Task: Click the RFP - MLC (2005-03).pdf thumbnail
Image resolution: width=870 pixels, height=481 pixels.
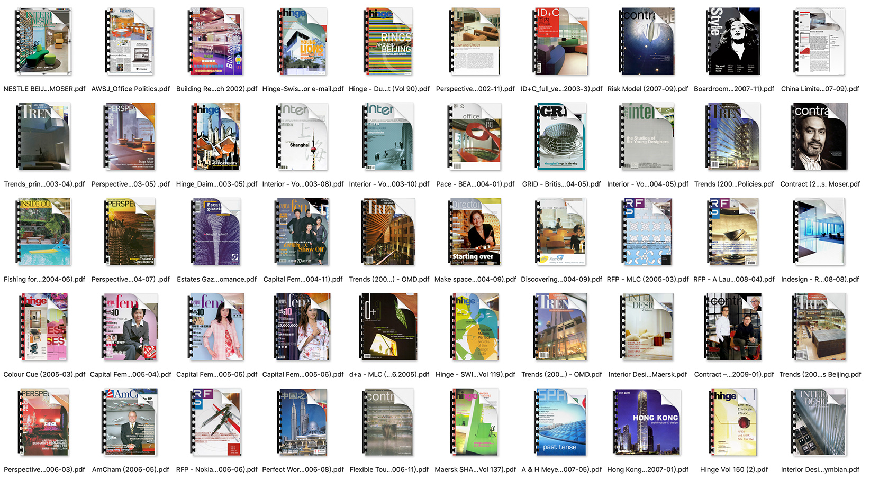Action: coord(648,232)
